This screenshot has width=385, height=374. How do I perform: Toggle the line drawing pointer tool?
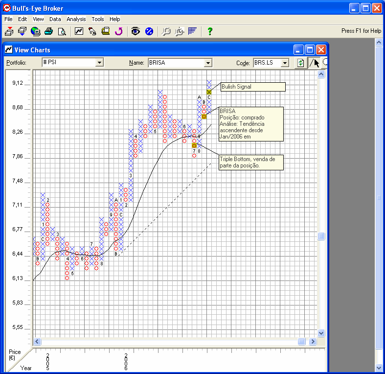click(x=314, y=63)
